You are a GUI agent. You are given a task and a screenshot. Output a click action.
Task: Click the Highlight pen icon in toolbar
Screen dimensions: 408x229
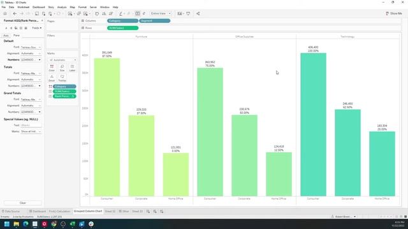pos(120,13)
